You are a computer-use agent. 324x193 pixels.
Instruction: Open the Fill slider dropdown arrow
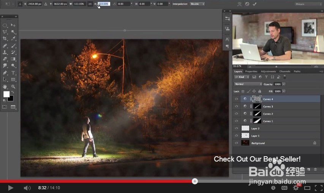(x=284, y=91)
